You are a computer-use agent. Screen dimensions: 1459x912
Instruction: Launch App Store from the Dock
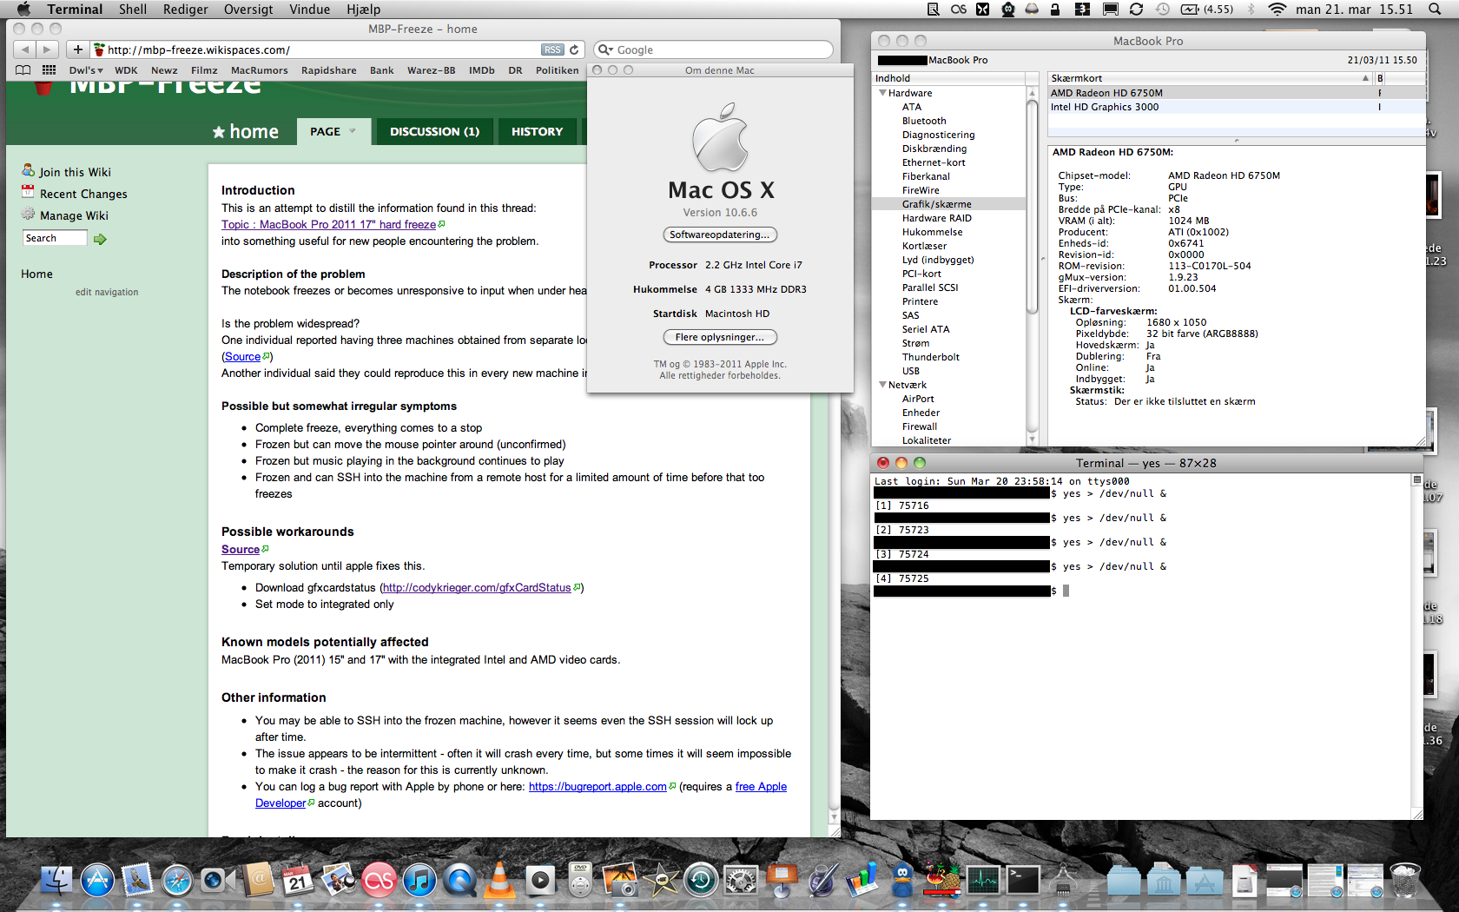point(97,881)
